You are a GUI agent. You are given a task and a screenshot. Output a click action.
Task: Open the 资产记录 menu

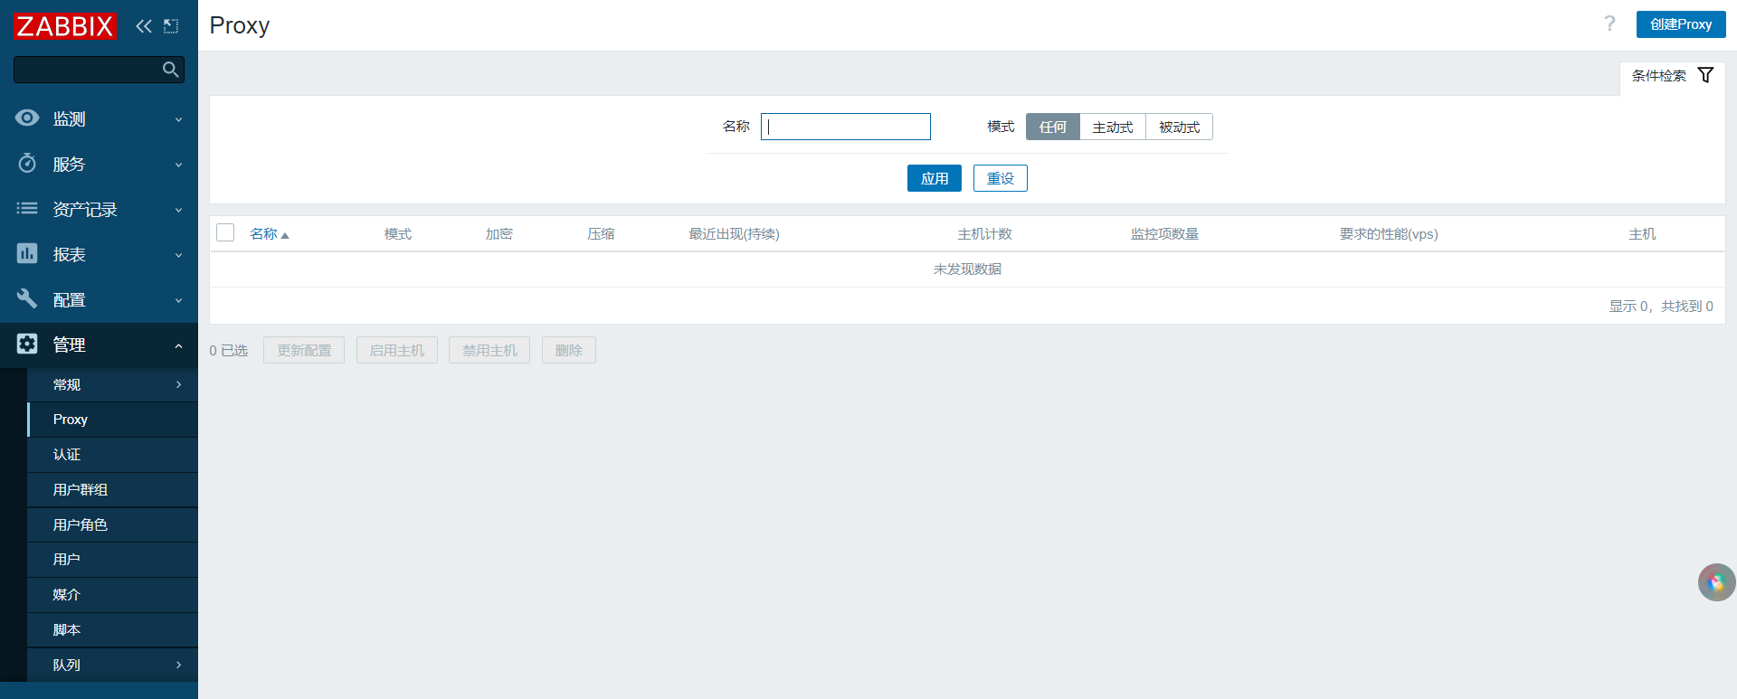[x=99, y=209]
